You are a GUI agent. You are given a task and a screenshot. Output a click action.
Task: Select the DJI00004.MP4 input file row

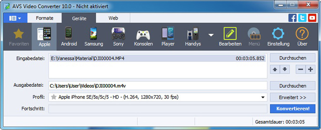pos(158,58)
